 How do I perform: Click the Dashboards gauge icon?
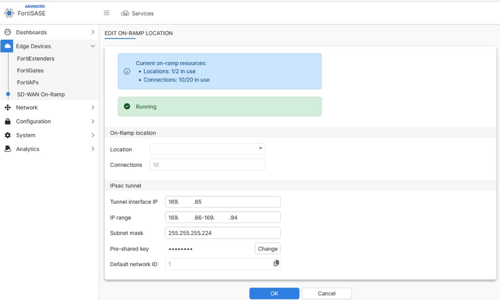(8, 32)
